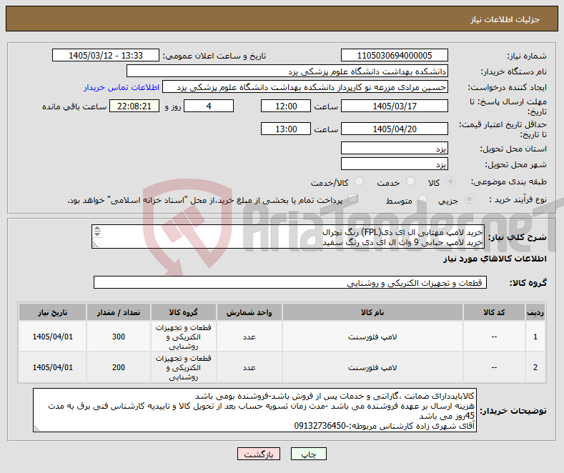The width and height of the screenshot is (564, 473).
Task: Click date 1405/04/01 in row 2
Action: 52,367
